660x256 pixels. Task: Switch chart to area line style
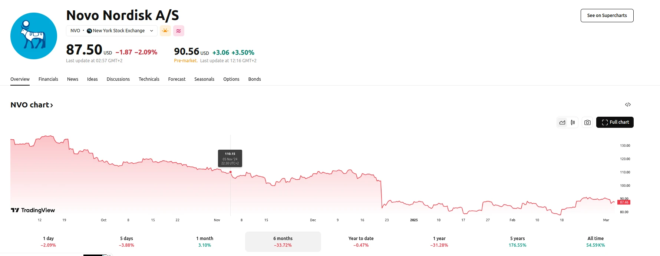click(x=562, y=122)
